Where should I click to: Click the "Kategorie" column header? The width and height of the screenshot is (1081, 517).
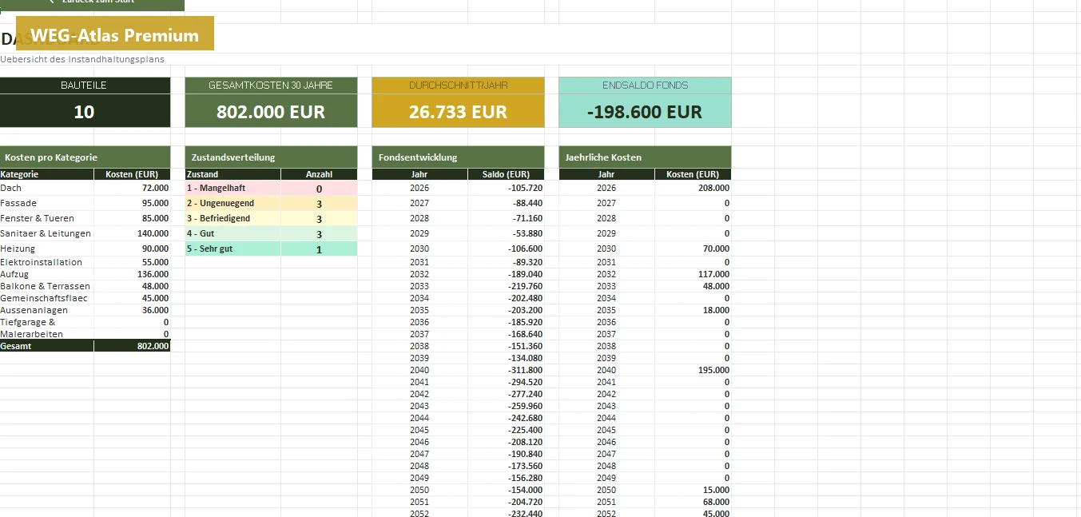click(46, 174)
